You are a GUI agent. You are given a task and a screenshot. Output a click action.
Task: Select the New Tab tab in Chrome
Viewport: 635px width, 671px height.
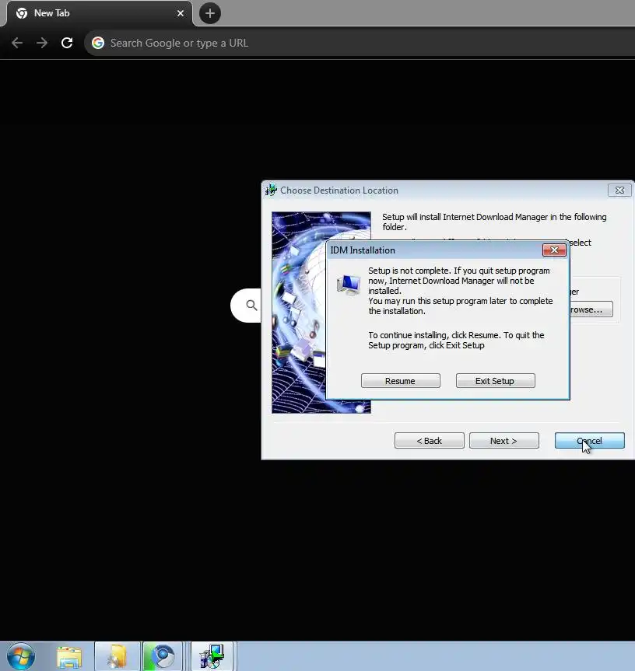pos(100,13)
